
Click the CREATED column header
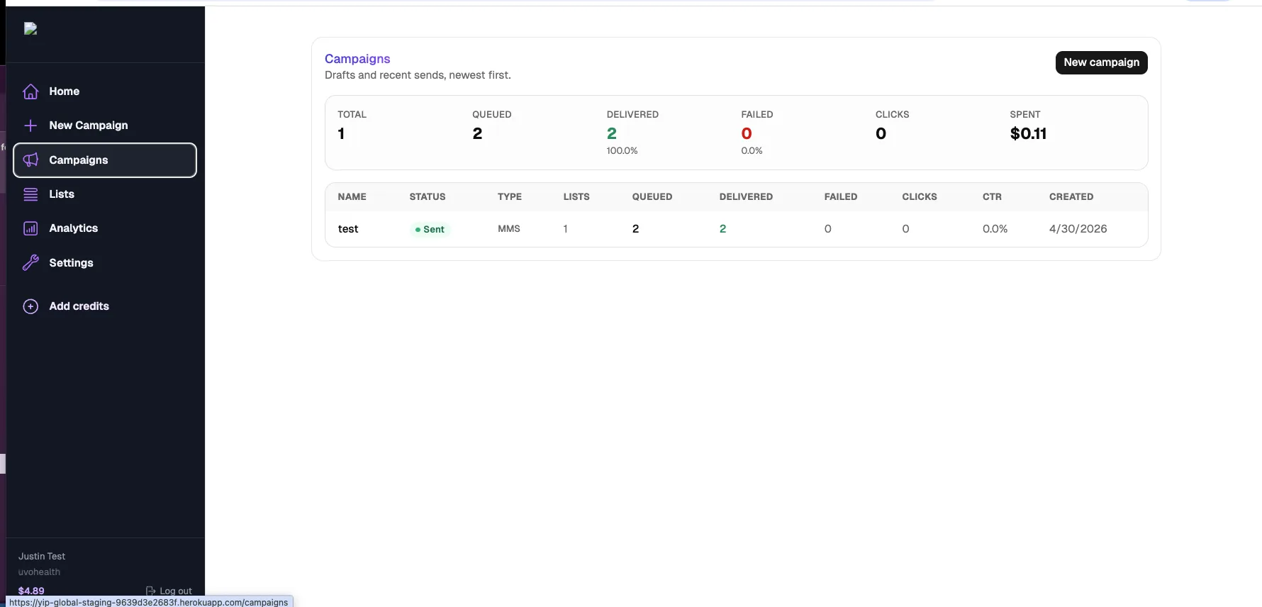click(x=1071, y=196)
